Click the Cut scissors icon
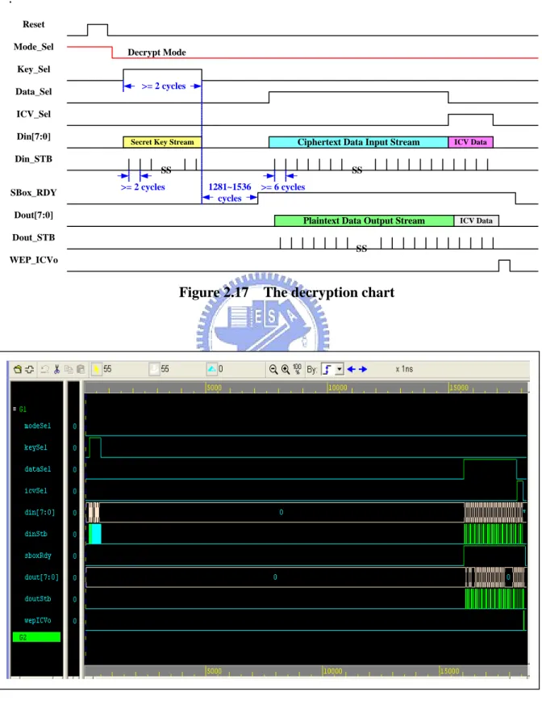The image size is (542, 705). pyautogui.click(x=56, y=369)
